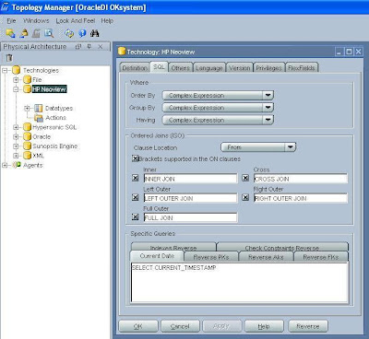Viewport: 369px width, 339px height.
Task: Open the File menu
Action: pos(11,21)
